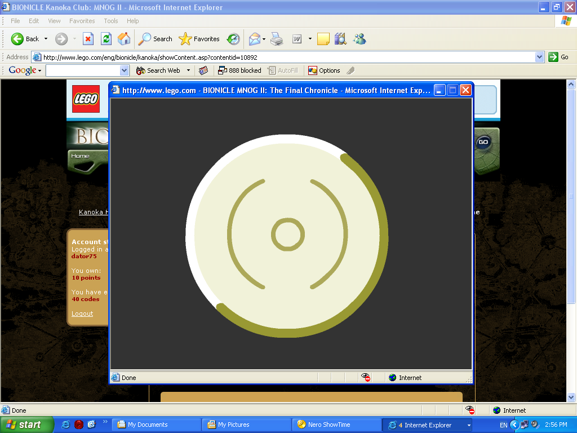Launch Messenger people icon
577x433 pixels.
(359, 39)
